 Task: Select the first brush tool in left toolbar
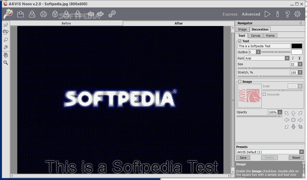(x=6, y=24)
